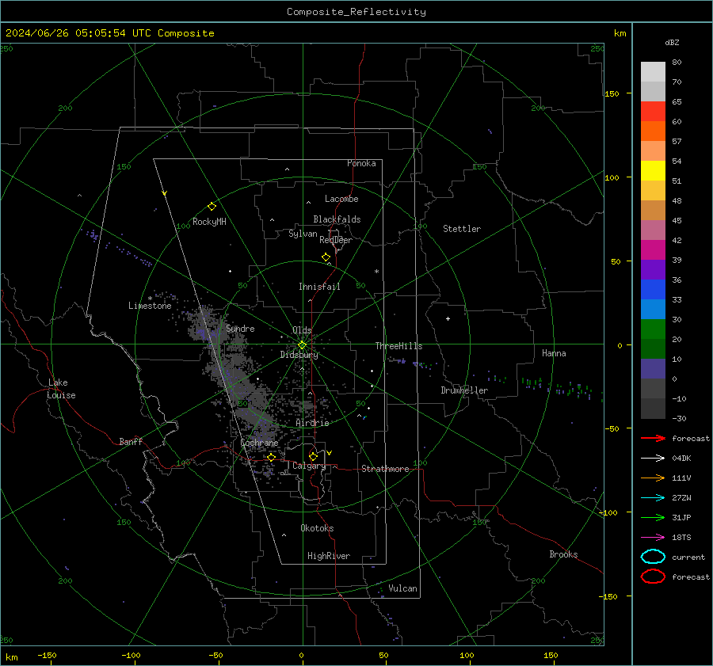Click the ThreeHills label

398,346
